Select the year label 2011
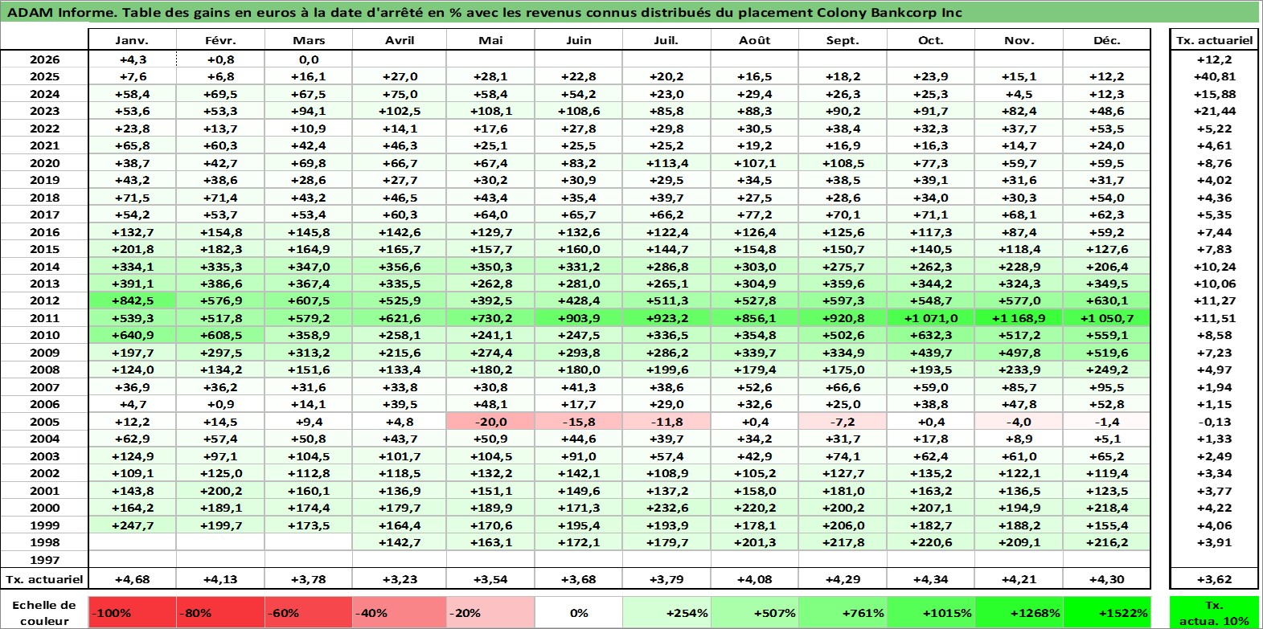 [45, 318]
